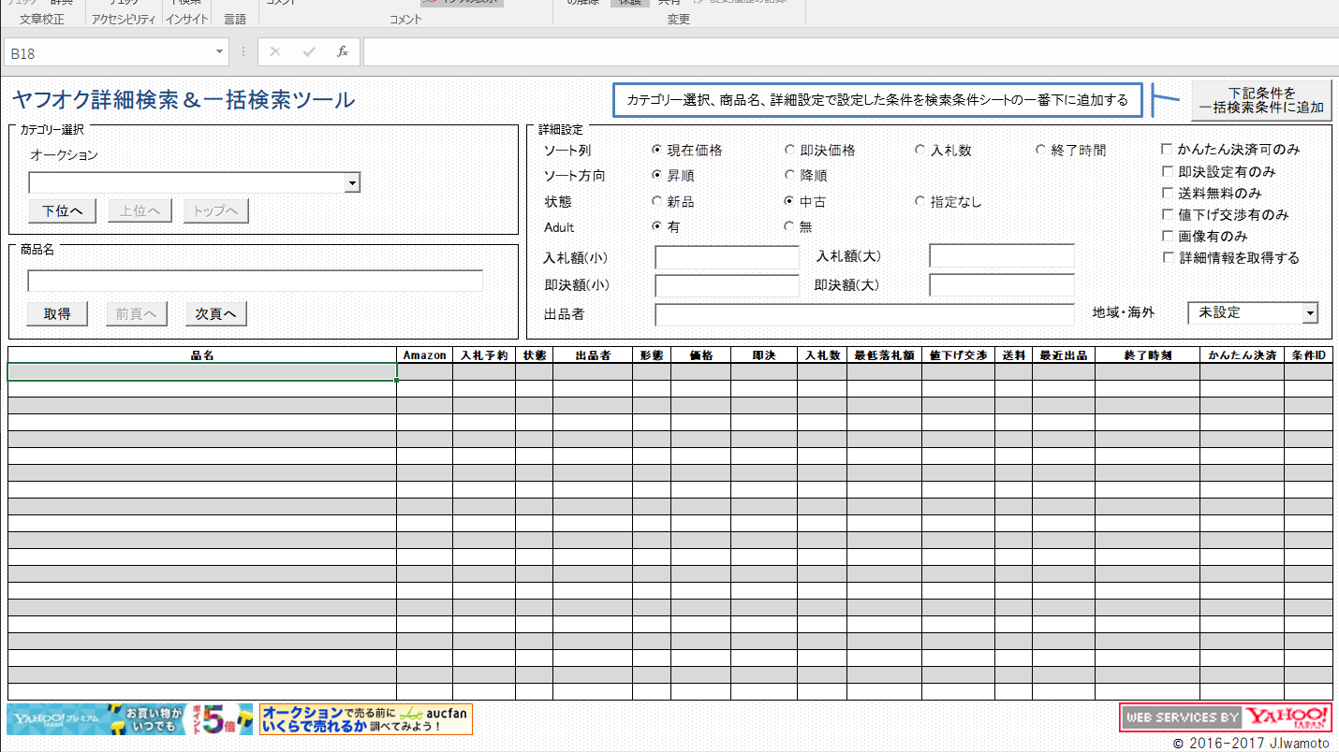Viewport: 1339px width, 752px height.
Task: Select Adult 有 radio option
Action: [657, 226]
